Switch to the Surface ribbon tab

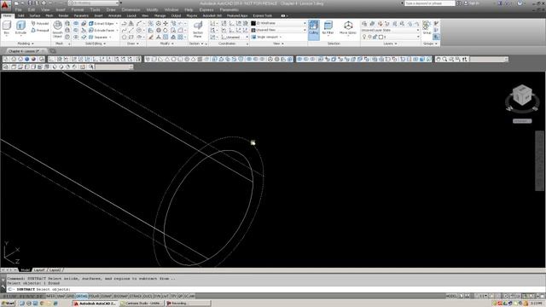[35, 15]
